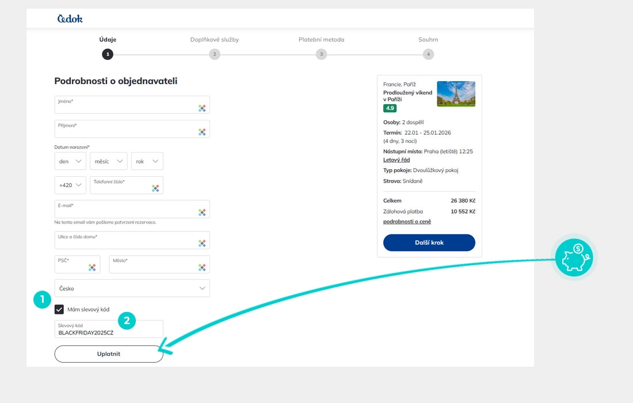The image size is (633, 403).
Task: Click autofill icon in Příjmení field
Action: (202, 132)
